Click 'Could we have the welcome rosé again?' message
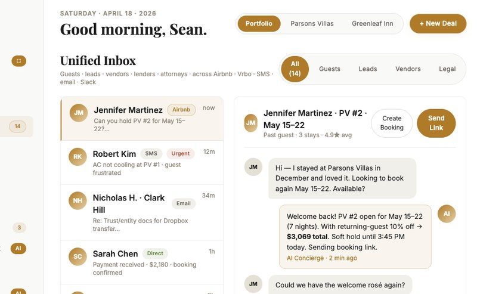The height and width of the screenshot is (294, 477). coord(340,285)
